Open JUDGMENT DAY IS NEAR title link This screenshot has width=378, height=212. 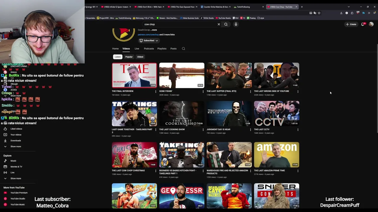point(219,130)
